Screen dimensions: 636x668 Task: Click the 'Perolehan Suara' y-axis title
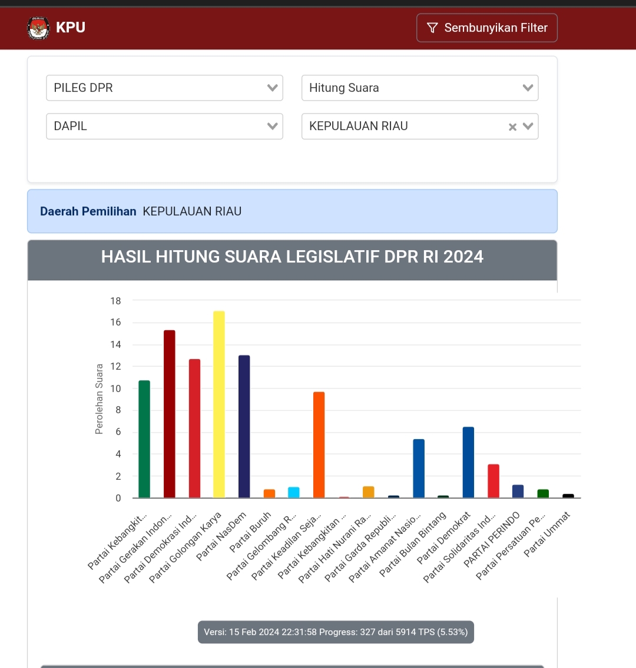[x=99, y=399]
